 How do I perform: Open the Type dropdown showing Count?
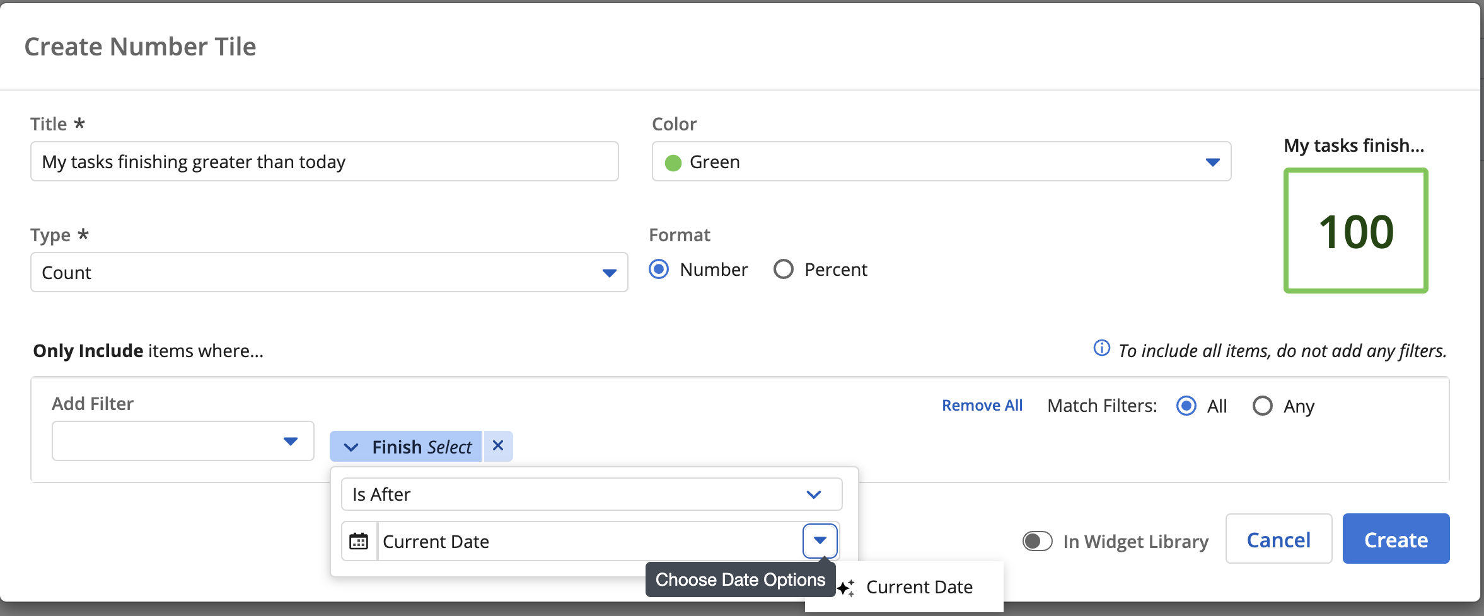(328, 273)
